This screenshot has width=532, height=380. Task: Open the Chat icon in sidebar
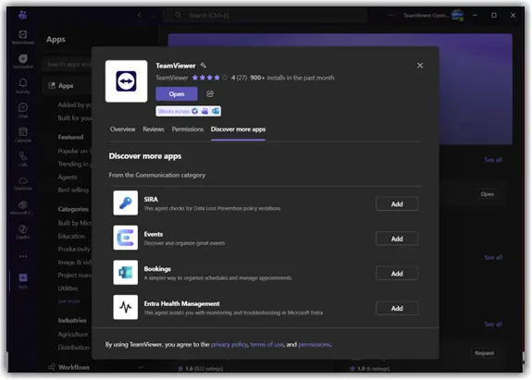[23, 110]
